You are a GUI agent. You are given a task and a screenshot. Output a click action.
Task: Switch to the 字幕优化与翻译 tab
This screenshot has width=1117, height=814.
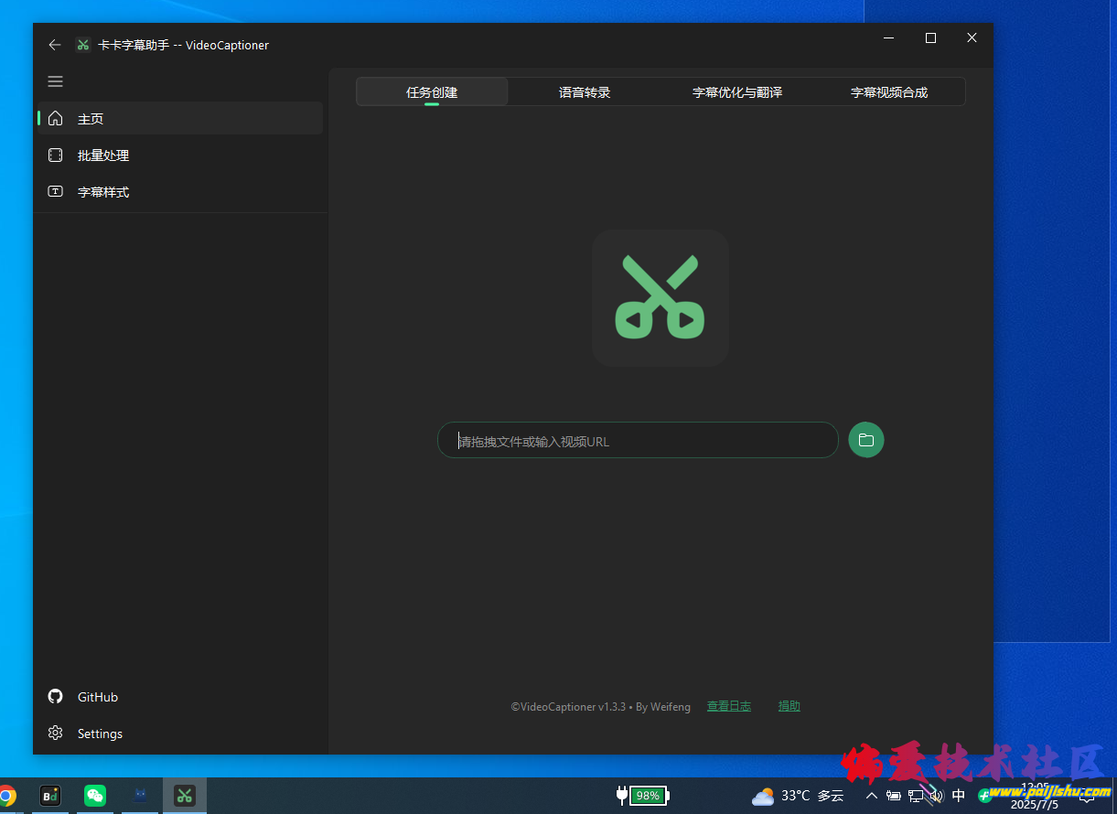pos(736,92)
